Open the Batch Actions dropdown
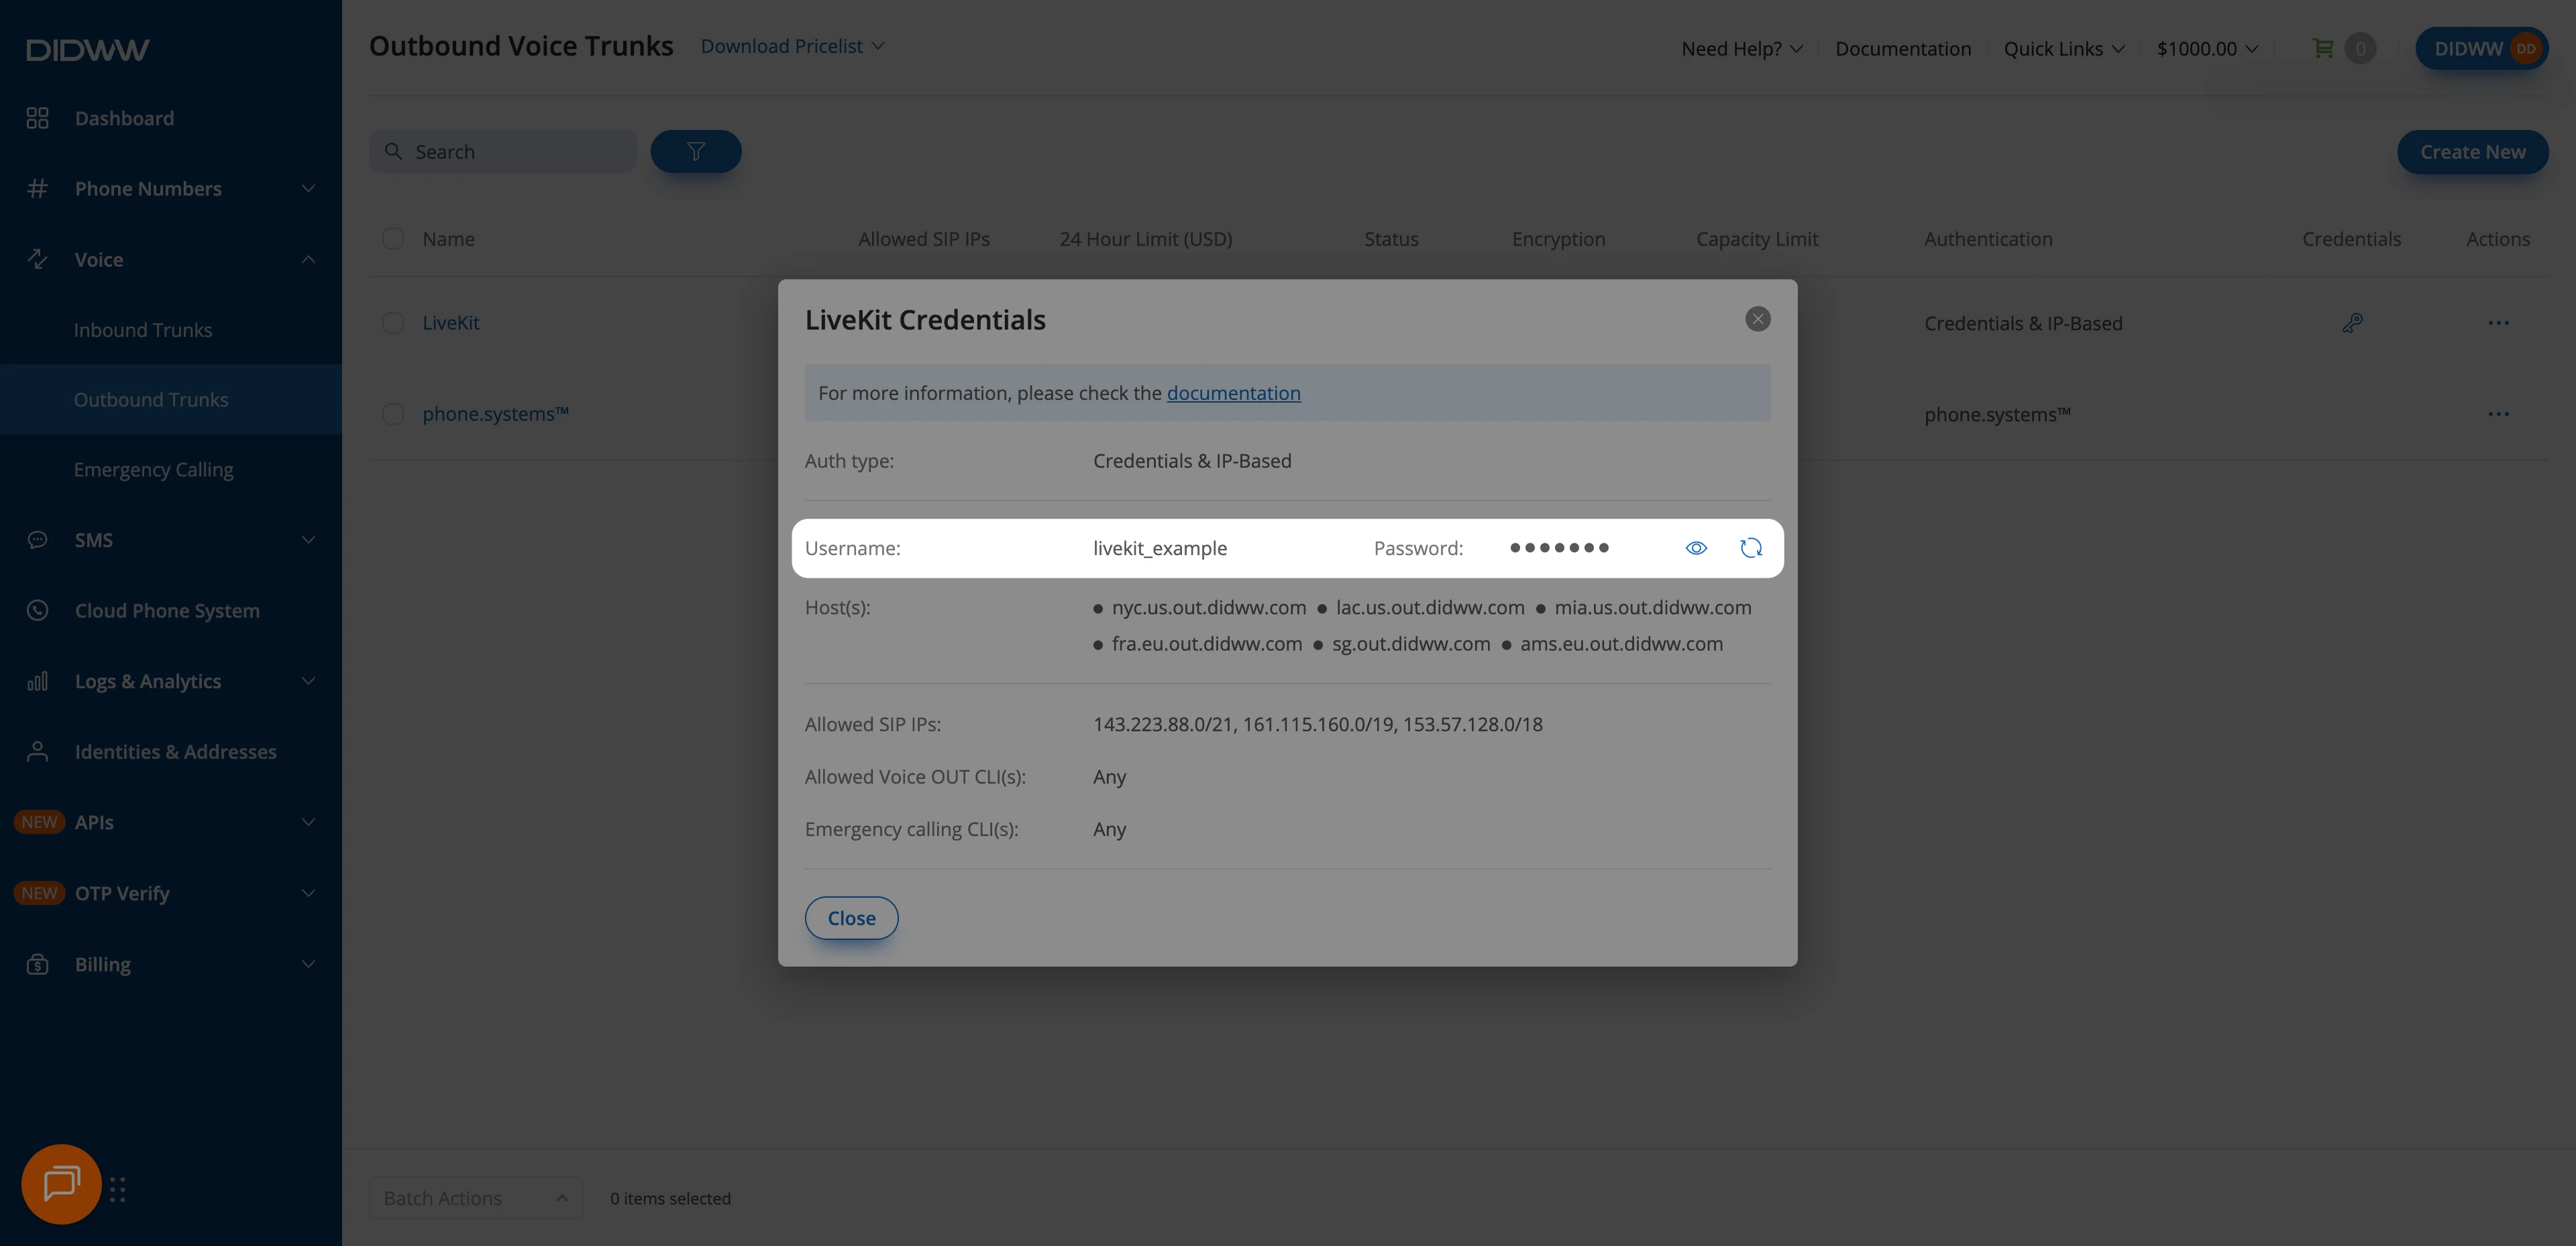2576x1246 pixels. [x=476, y=1198]
